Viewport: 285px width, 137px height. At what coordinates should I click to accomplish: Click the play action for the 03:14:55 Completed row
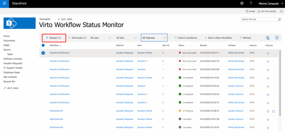268,78
